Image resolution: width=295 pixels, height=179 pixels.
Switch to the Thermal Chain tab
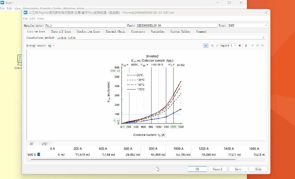[x=116, y=31]
